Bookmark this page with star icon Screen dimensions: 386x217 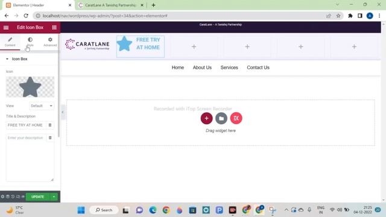point(338,16)
